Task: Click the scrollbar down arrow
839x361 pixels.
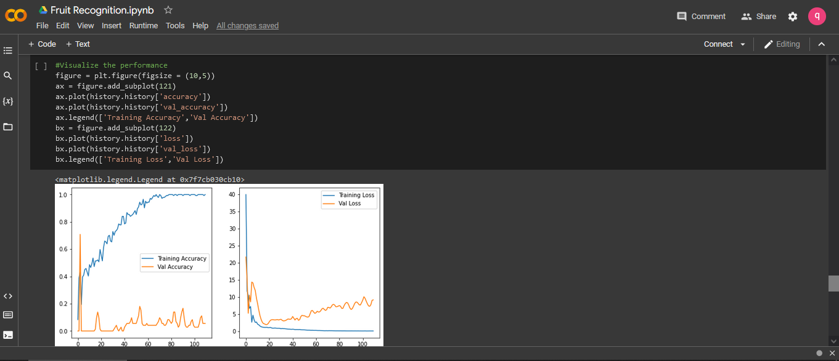Action: (833, 340)
